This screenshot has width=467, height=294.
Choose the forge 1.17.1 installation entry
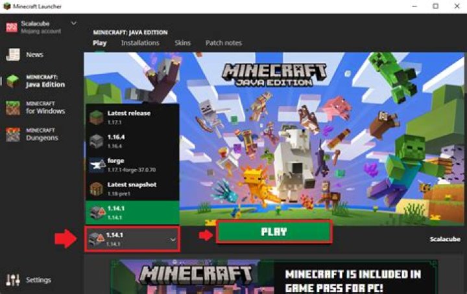click(132, 164)
